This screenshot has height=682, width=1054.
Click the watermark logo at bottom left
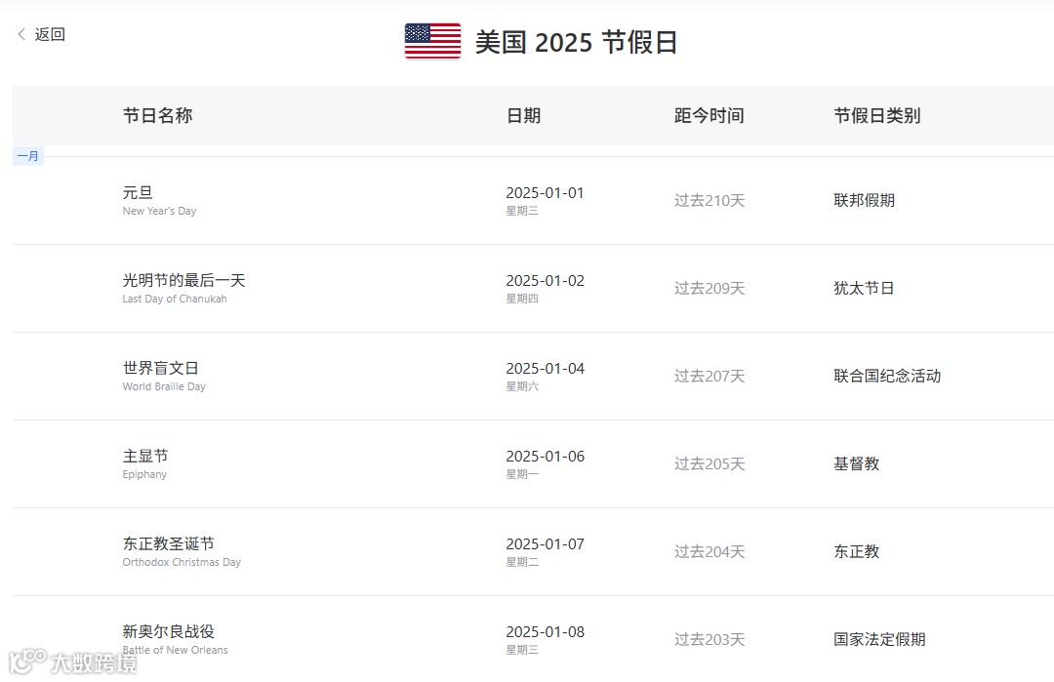click(x=72, y=662)
